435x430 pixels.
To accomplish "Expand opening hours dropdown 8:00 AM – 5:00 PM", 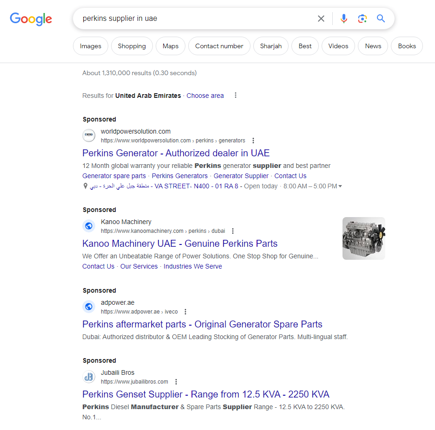I will (x=340, y=186).
